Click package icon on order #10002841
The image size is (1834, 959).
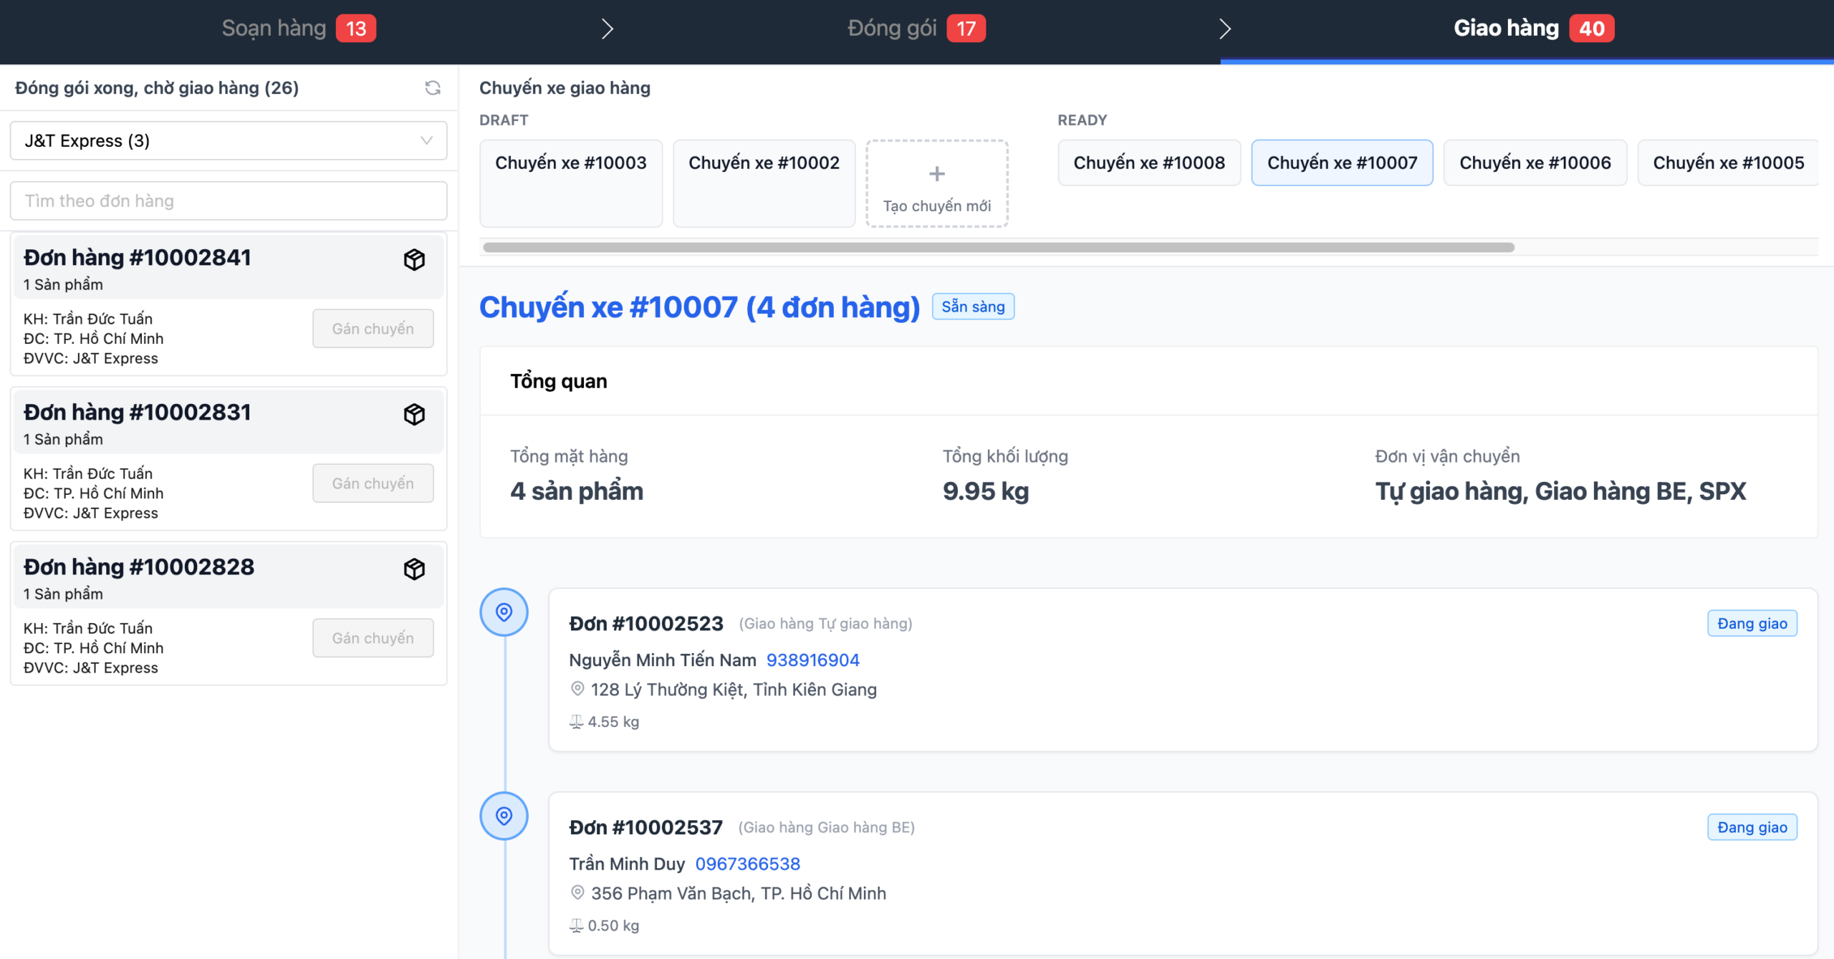coord(414,259)
